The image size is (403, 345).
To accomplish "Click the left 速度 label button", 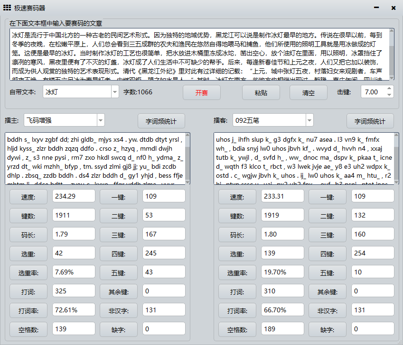I will tap(28, 197).
